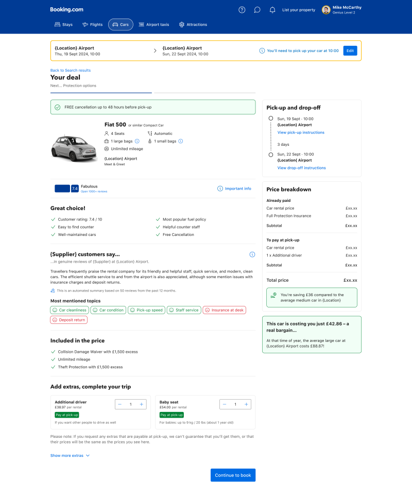The height and width of the screenshot is (498, 412).
Task: Click the arrow between pick-up and drop-off locations
Action: [155, 51]
